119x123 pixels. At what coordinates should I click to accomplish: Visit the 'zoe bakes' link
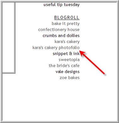tap(69, 78)
